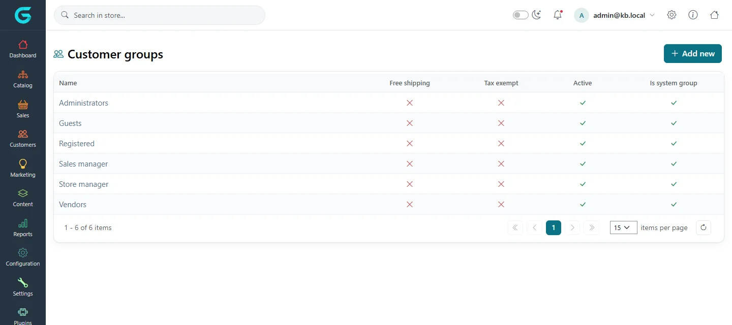
Task: Click the Free shipping column header
Action: [410, 83]
